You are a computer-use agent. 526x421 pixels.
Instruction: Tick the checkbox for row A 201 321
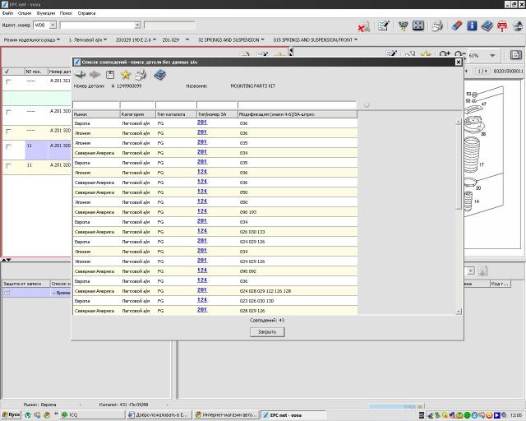point(9,81)
